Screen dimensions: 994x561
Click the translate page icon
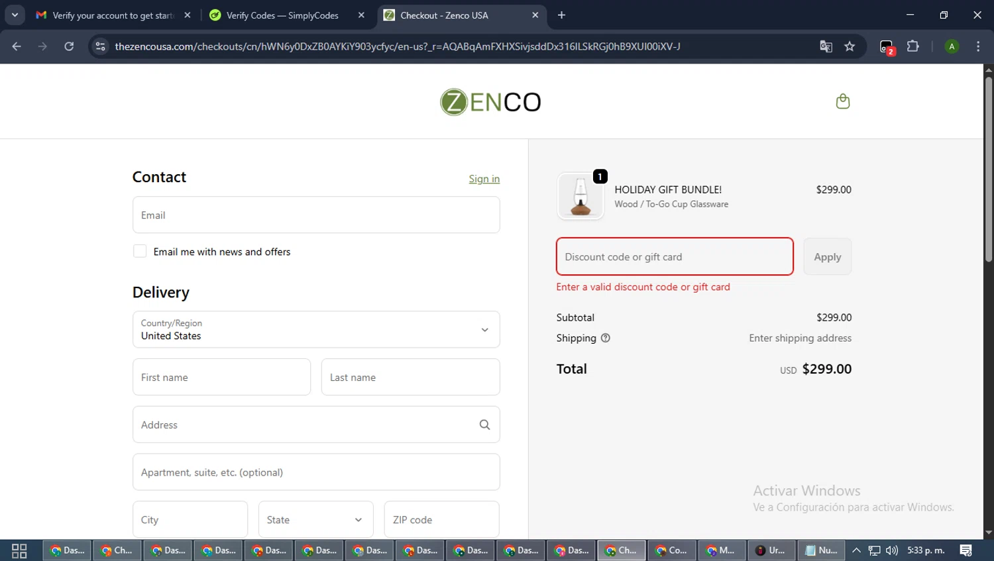826,46
